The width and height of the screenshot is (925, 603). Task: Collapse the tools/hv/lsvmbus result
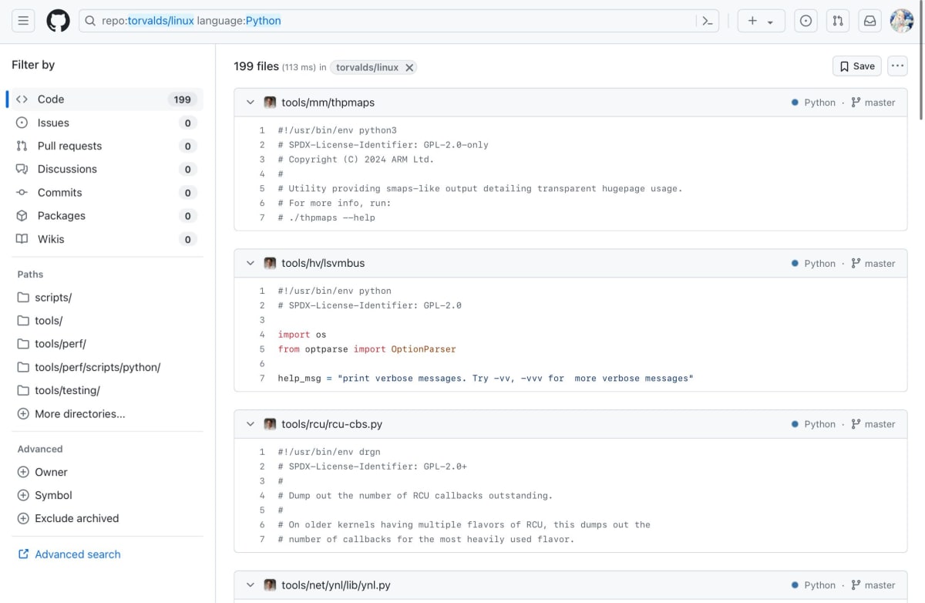[250, 263]
